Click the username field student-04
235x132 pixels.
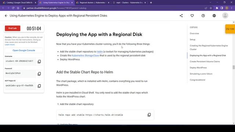pos(20,61)
